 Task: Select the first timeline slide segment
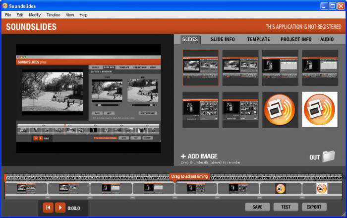tap(26, 189)
